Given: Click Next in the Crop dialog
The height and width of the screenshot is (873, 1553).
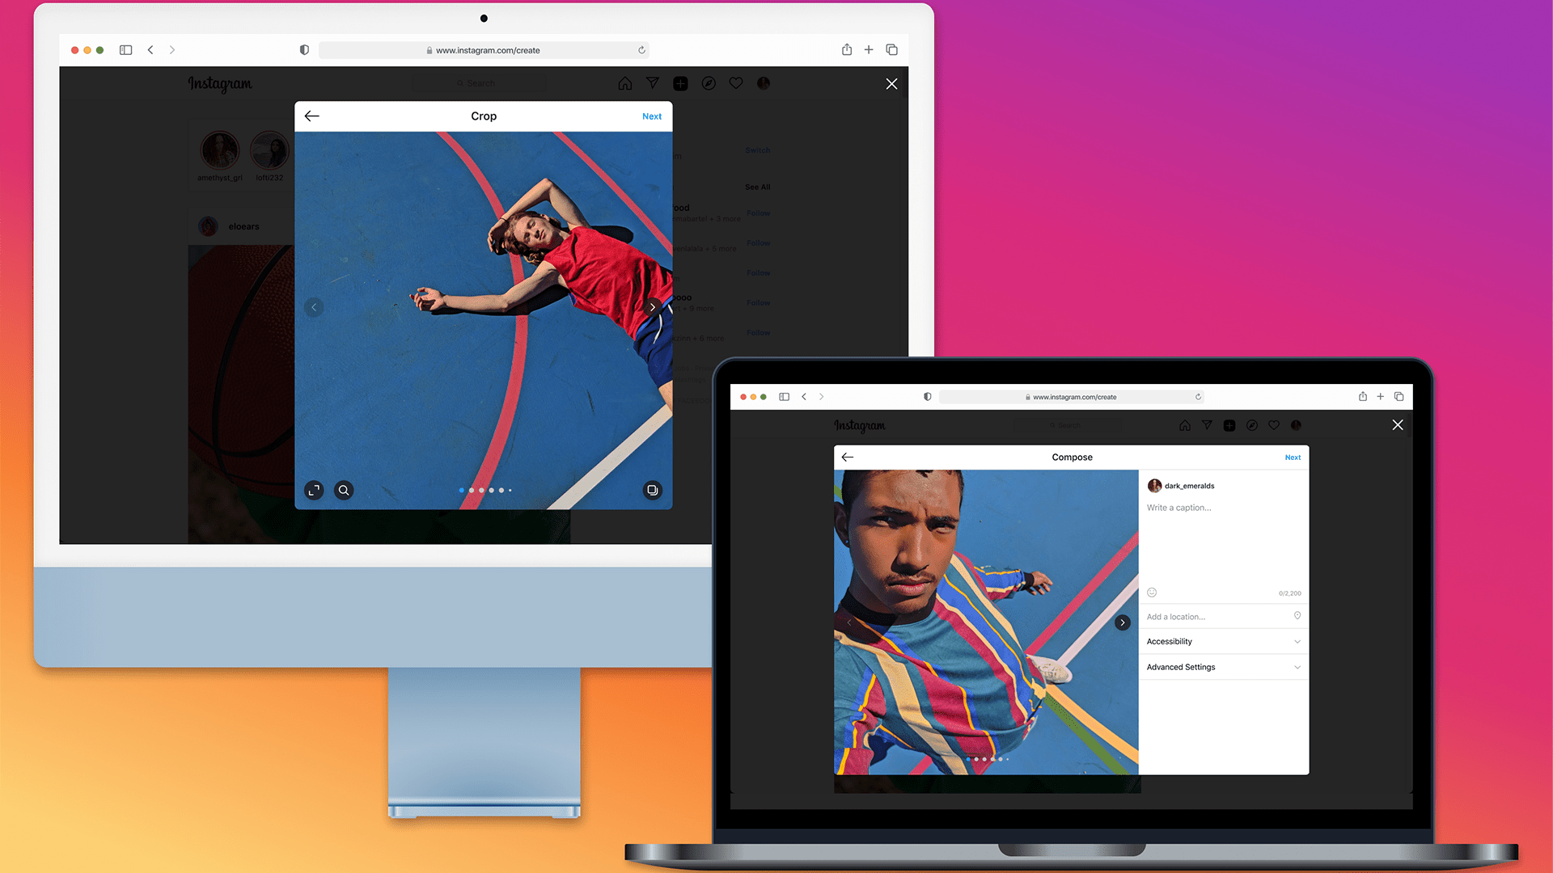Looking at the screenshot, I should pos(652,116).
